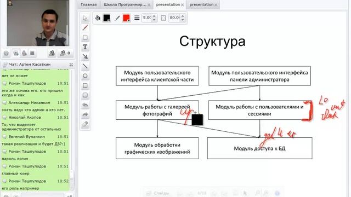Select the ellipse drawing tool
Viewport: 351px width, 197px height.
[x=85, y=76]
